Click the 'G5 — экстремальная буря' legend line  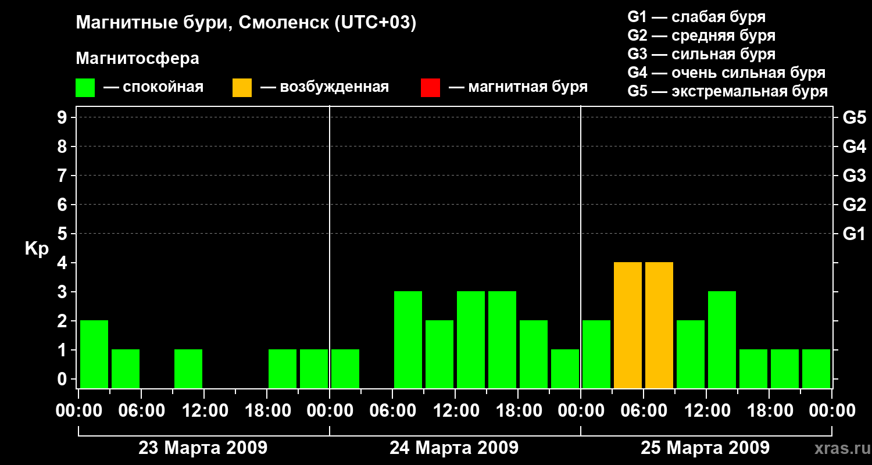(728, 92)
